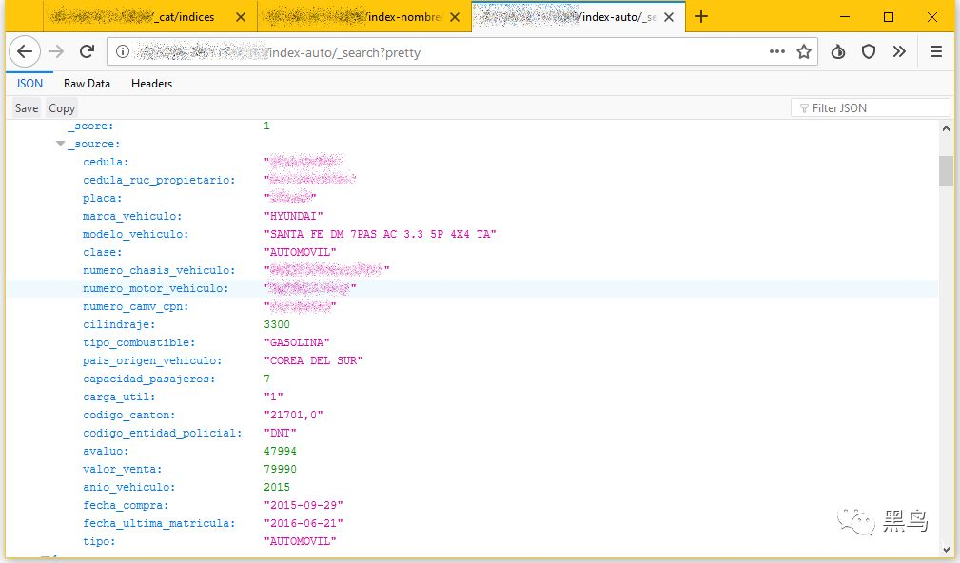Select the cedula_ruc_propietario key
960x563 pixels.
[x=159, y=180]
